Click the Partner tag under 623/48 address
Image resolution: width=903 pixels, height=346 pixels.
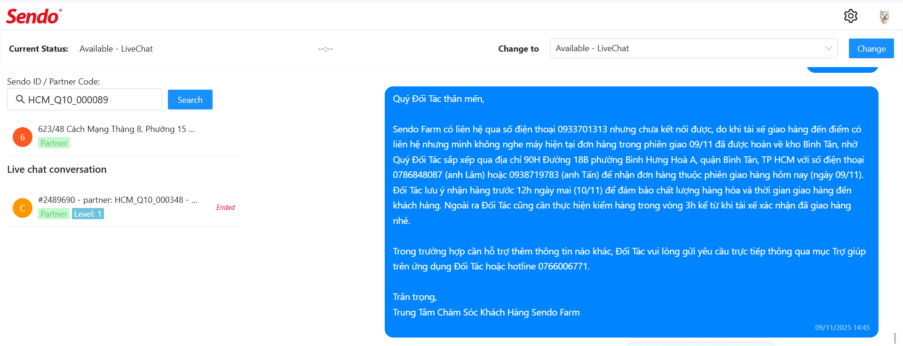click(54, 143)
